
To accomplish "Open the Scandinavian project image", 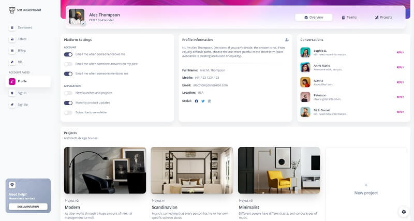I will click(192, 170).
